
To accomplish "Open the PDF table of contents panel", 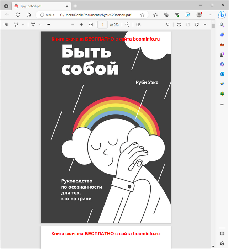I will [x=6, y=25].
